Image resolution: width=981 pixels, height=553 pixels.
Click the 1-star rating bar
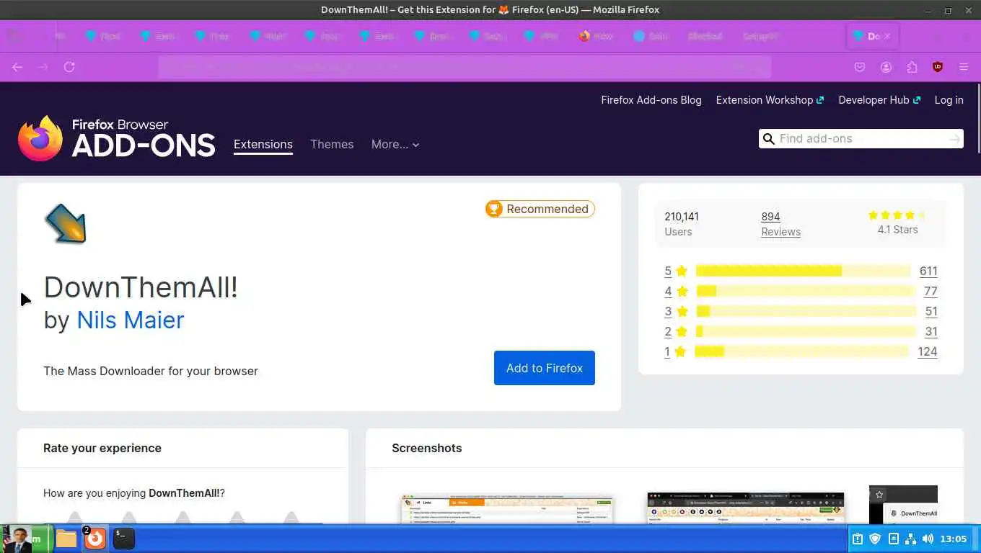point(801,352)
